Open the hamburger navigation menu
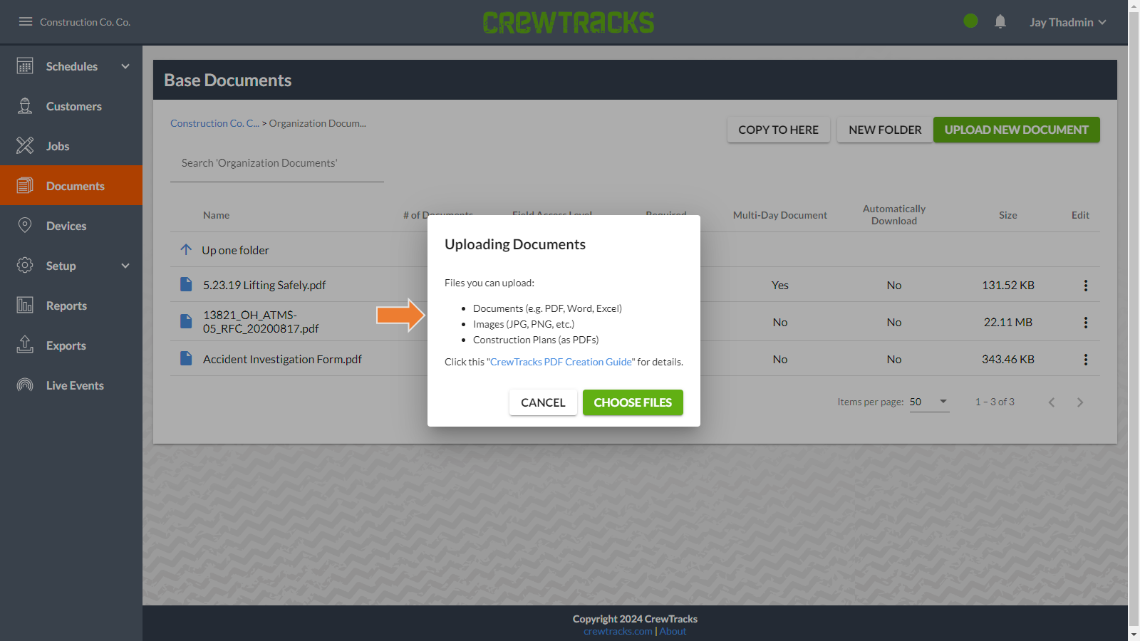1140x641 pixels. (26, 21)
